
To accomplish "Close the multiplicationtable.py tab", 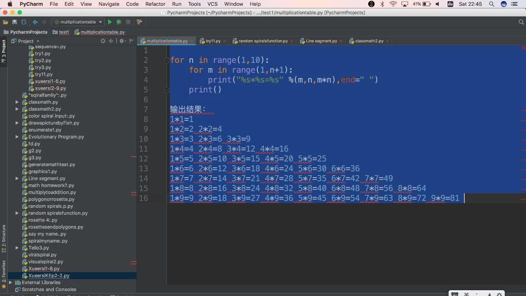I will coord(192,41).
